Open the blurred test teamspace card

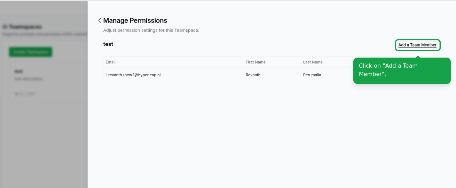coord(48,83)
